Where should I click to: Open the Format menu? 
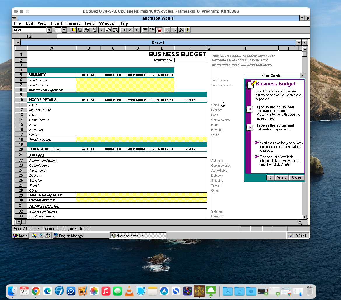point(73,24)
